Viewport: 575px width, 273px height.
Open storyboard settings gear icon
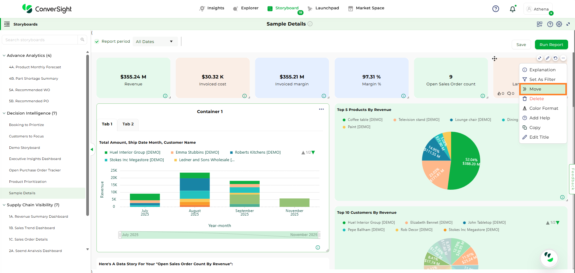tap(559, 24)
